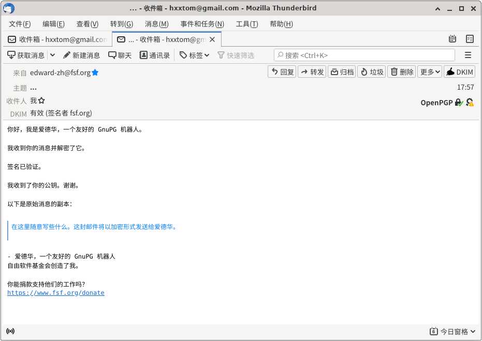This screenshot has width=482, height=341.
Task: Click the OpenPGP signature warning icon
Action: point(470,102)
